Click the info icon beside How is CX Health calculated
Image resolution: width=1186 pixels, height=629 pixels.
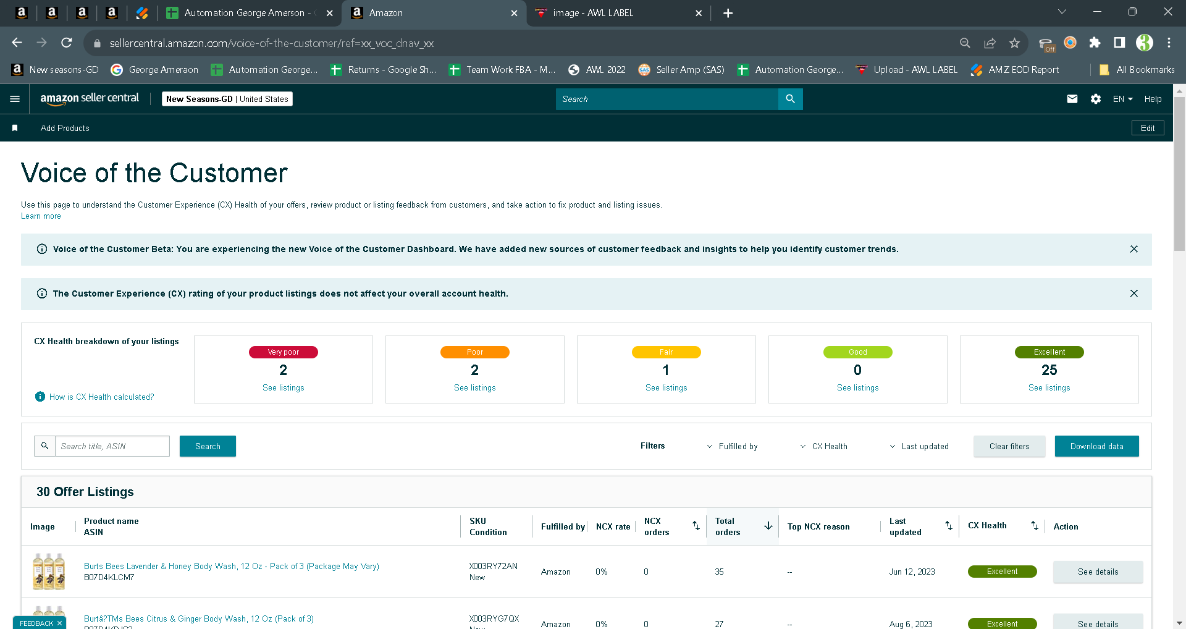tap(40, 397)
